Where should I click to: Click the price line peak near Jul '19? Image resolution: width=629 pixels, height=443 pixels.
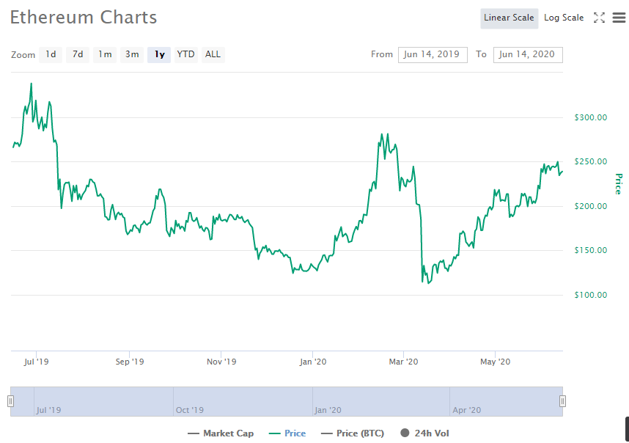tap(32, 84)
